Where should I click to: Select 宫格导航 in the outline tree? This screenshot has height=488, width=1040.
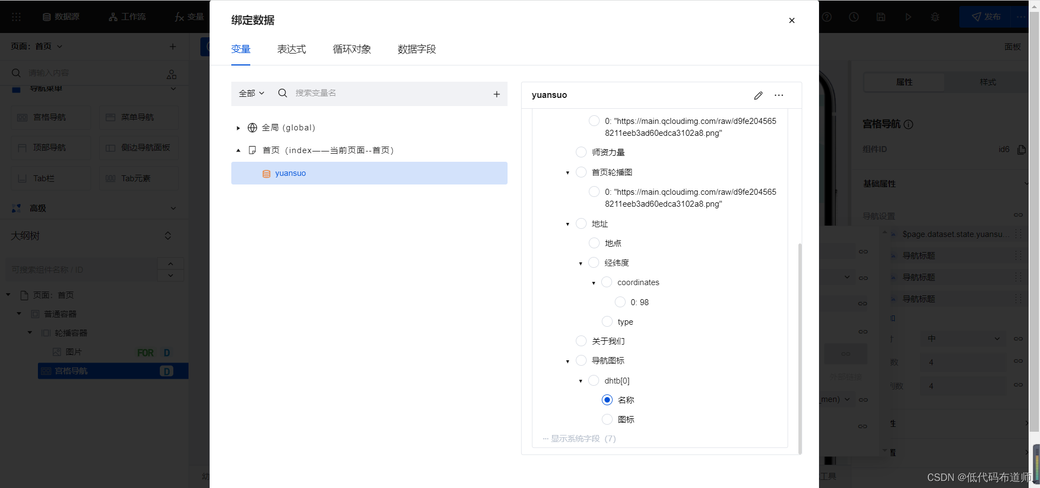click(x=113, y=371)
